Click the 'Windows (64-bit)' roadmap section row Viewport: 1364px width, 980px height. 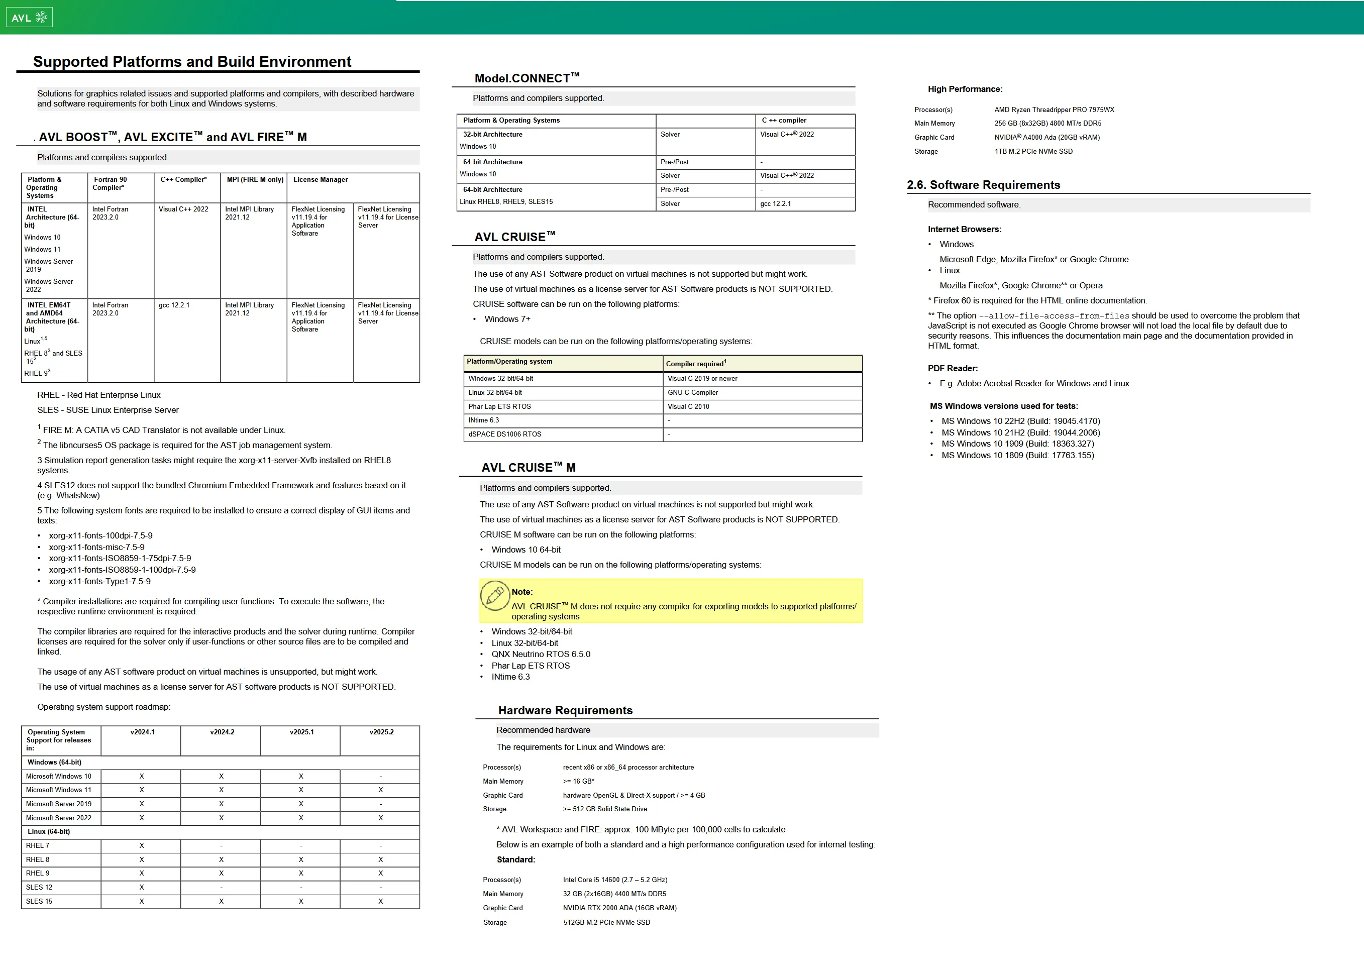click(221, 763)
